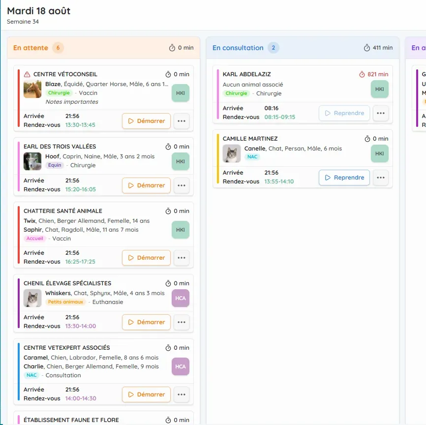Image resolution: width=426 pixels, height=425 pixels.
Task: Open Blaze horse photo thumbnail
Action: pos(32,89)
